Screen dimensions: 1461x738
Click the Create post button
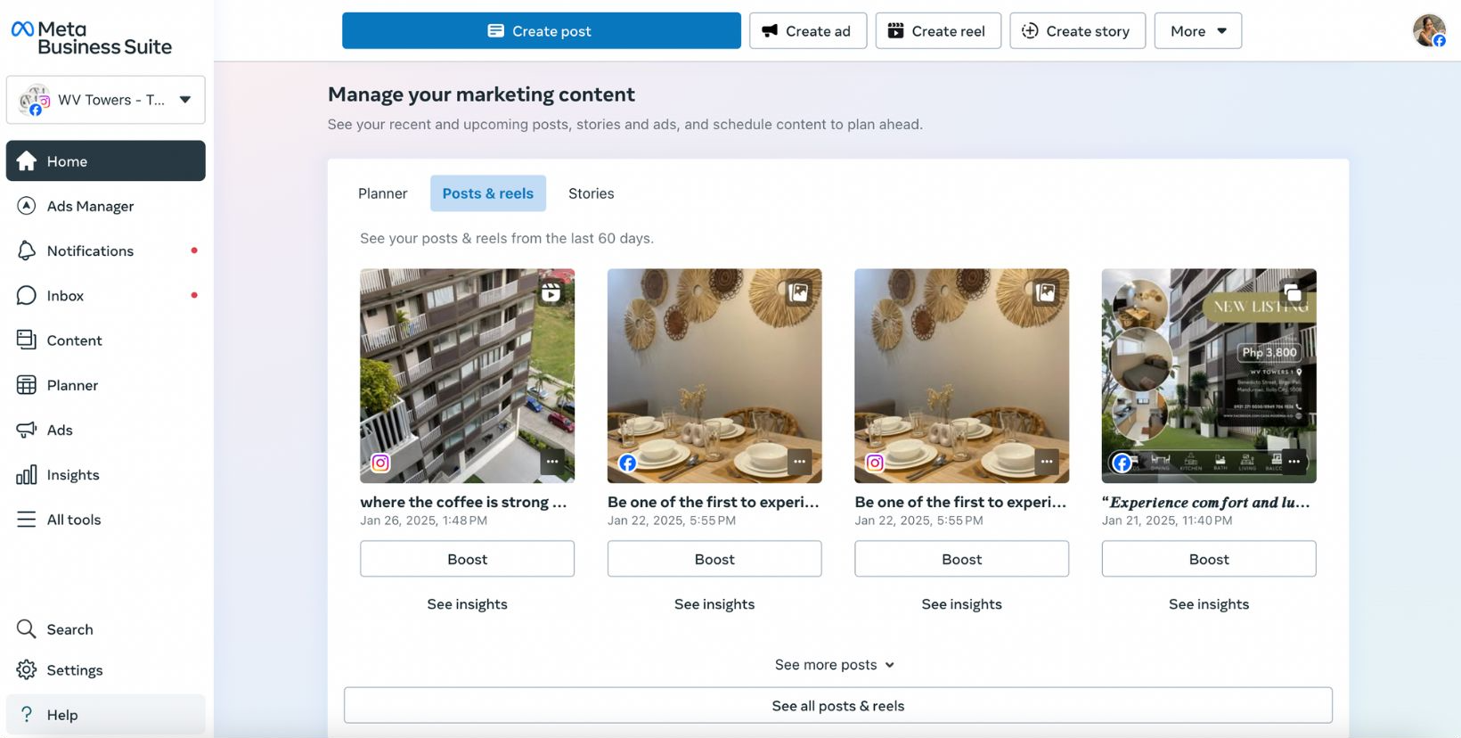click(x=542, y=30)
